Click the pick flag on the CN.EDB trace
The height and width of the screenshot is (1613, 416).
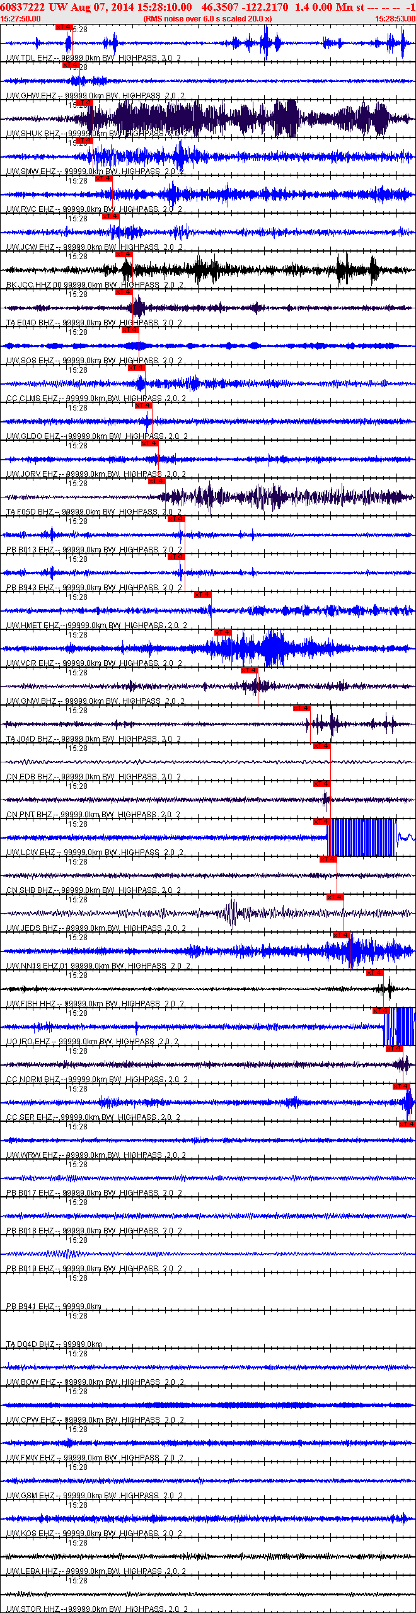[322, 746]
